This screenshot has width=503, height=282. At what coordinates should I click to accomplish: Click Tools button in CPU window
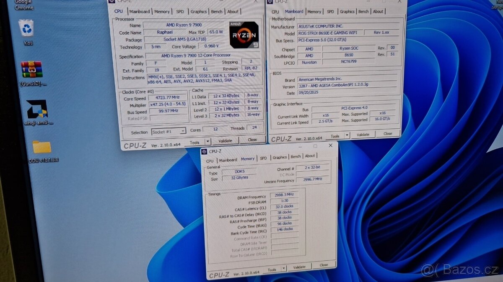194,142
